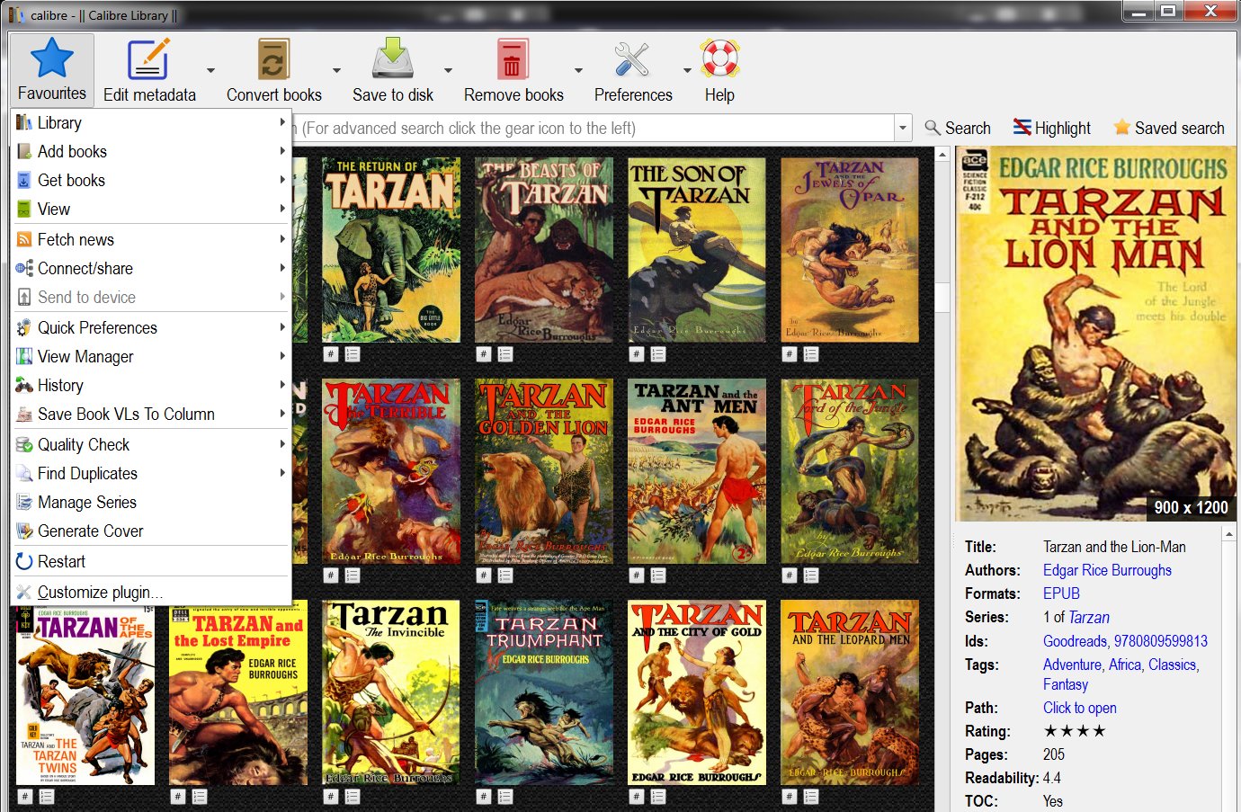Click the Convert books icon
Image resolution: width=1241 pixels, height=812 pixels.
pyautogui.click(x=272, y=61)
